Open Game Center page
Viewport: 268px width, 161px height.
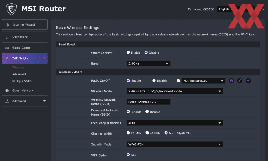25,48
